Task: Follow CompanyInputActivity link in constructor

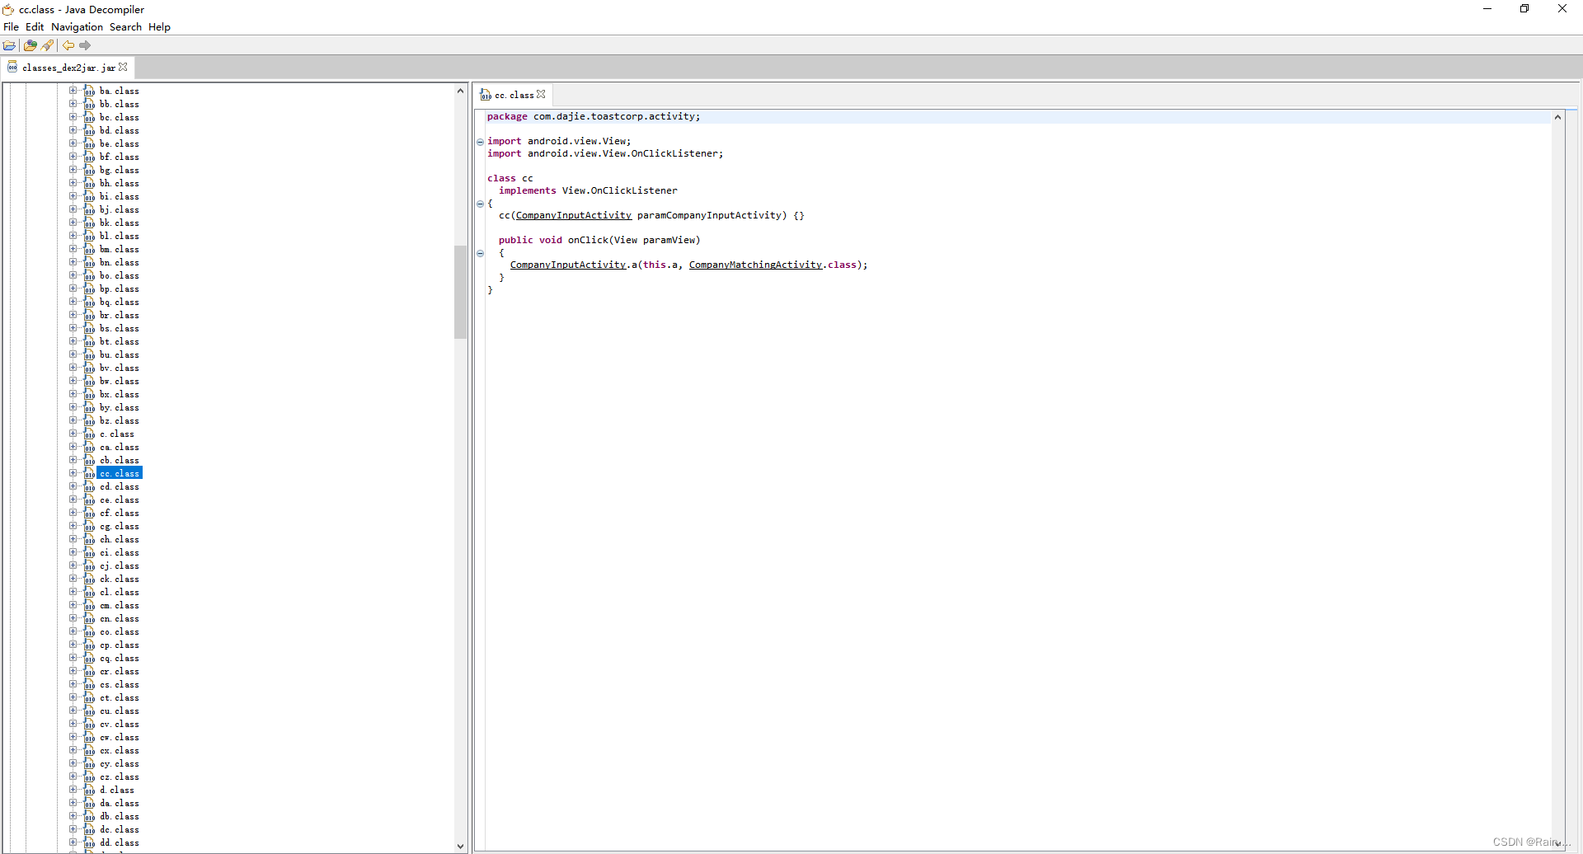Action: [x=574, y=215]
